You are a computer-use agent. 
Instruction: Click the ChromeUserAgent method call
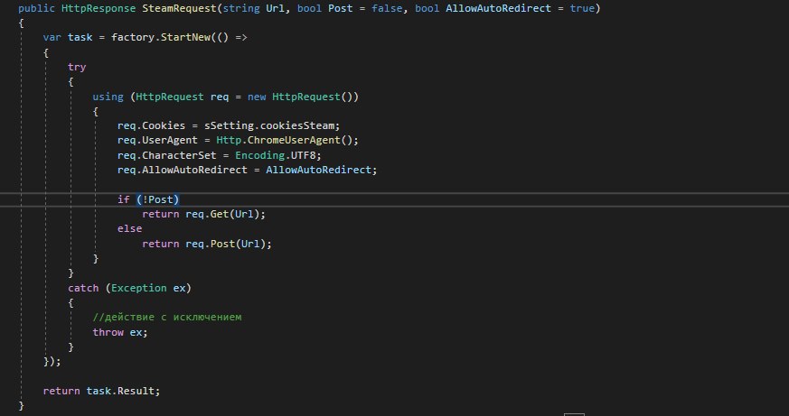(x=294, y=140)
